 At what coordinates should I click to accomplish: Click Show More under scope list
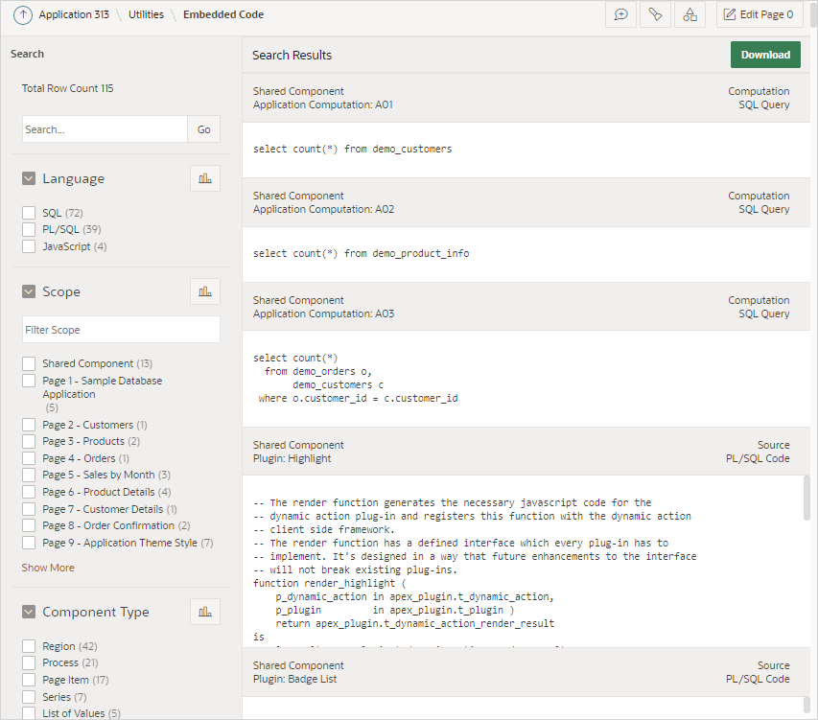point(47,567)
